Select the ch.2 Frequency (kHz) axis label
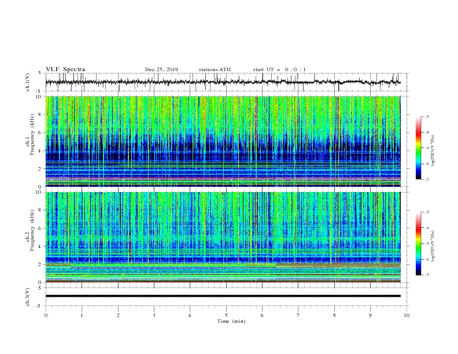Screen dimensions: 458x354 29,230
